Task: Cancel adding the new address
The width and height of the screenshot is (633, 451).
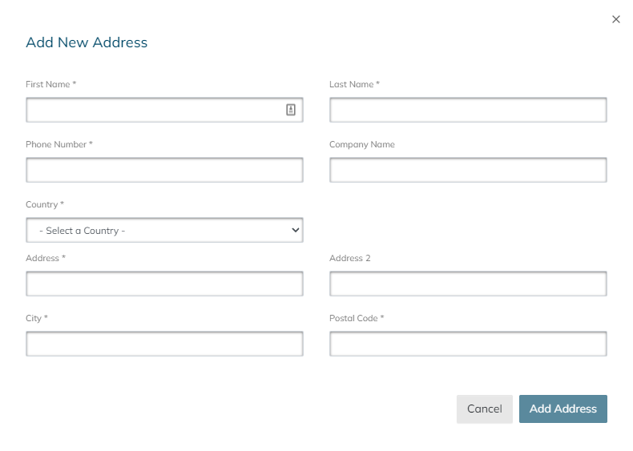Action: point(485,409)
